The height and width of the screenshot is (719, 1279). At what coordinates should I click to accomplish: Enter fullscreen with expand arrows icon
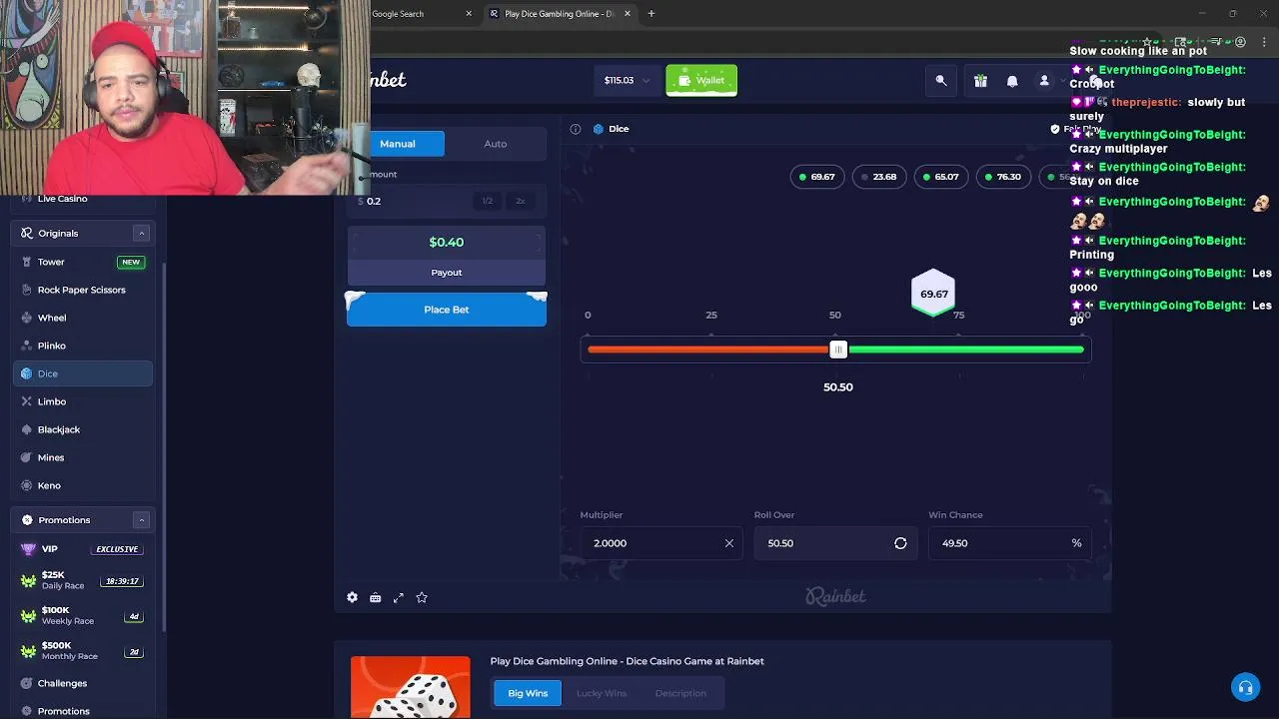point(399,597)
